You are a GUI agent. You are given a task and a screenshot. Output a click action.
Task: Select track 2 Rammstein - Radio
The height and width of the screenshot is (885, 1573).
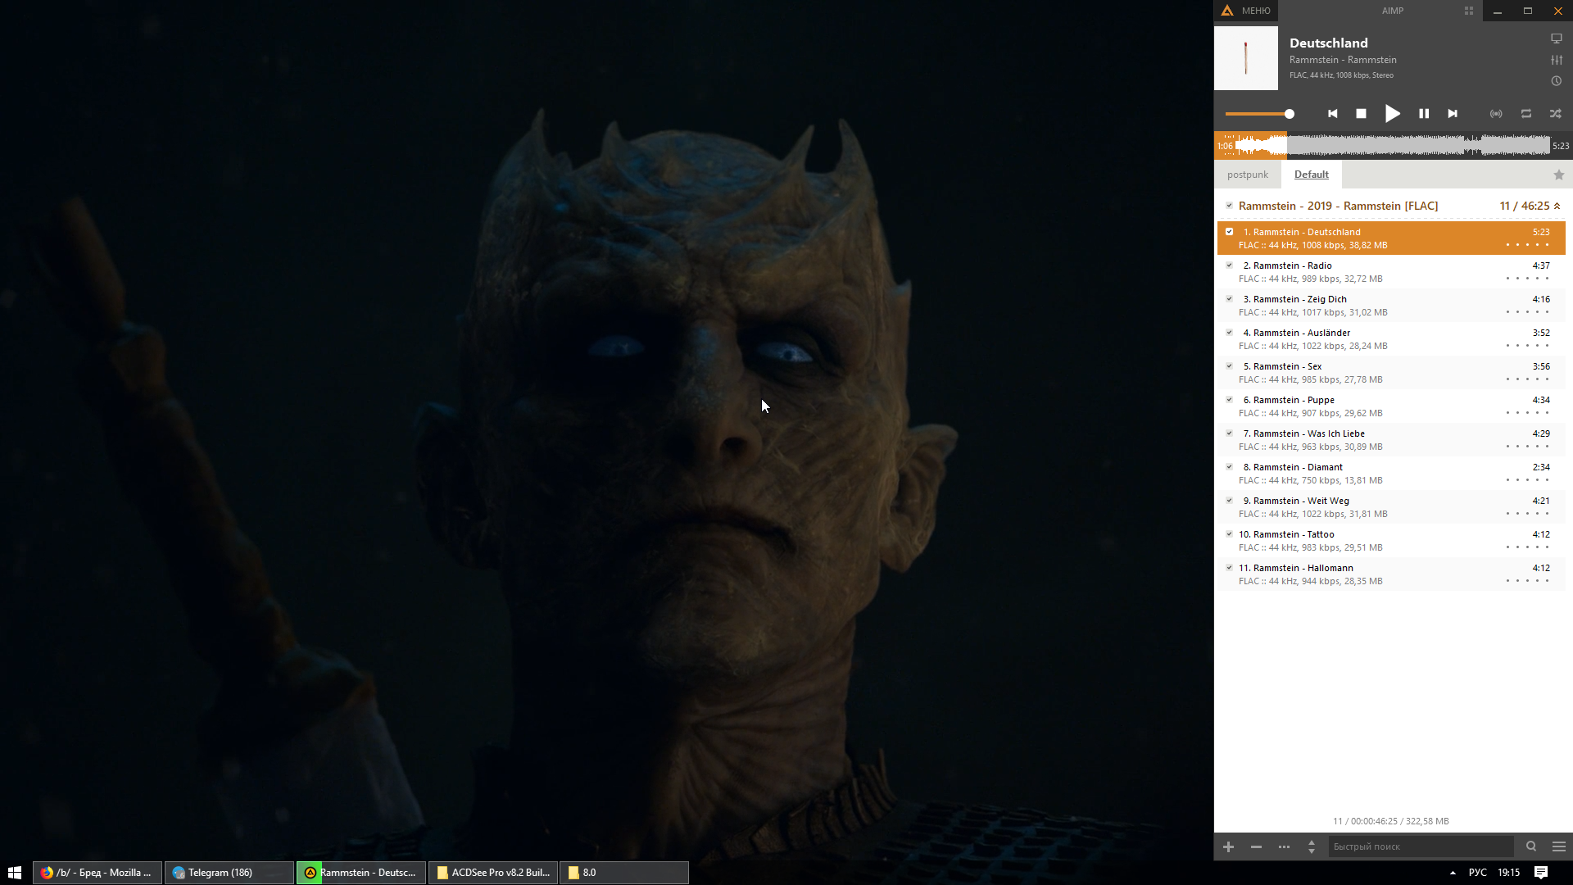pyautogui.click(x=1391, y=272)
